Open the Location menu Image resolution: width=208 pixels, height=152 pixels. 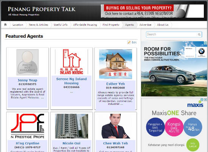pyautogui.click(x=18, y=25)
